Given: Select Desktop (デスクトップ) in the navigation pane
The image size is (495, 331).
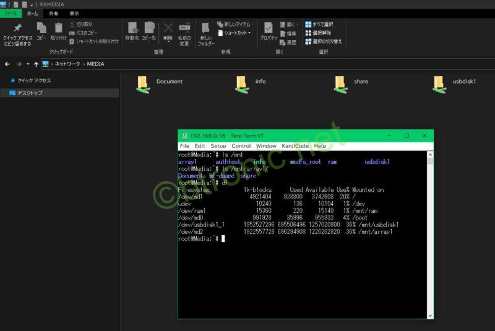Looking at the screenshot, I should click(x=29, y=93).
